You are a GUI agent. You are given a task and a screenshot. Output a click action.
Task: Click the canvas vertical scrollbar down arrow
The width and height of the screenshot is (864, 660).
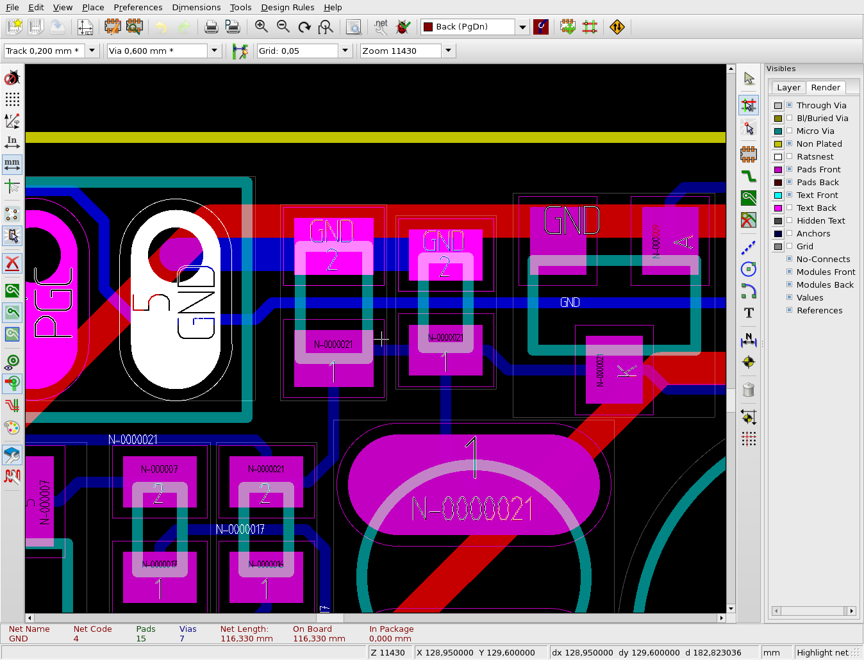pos(731,609)
